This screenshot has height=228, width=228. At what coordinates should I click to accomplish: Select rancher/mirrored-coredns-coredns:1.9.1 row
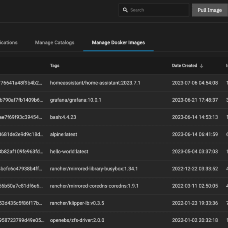(114, 186)
